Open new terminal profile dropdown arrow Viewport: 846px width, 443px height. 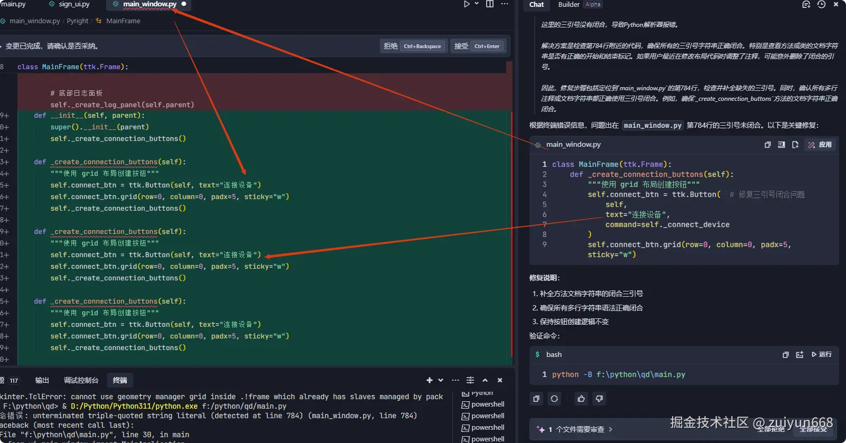click(441, 380)
